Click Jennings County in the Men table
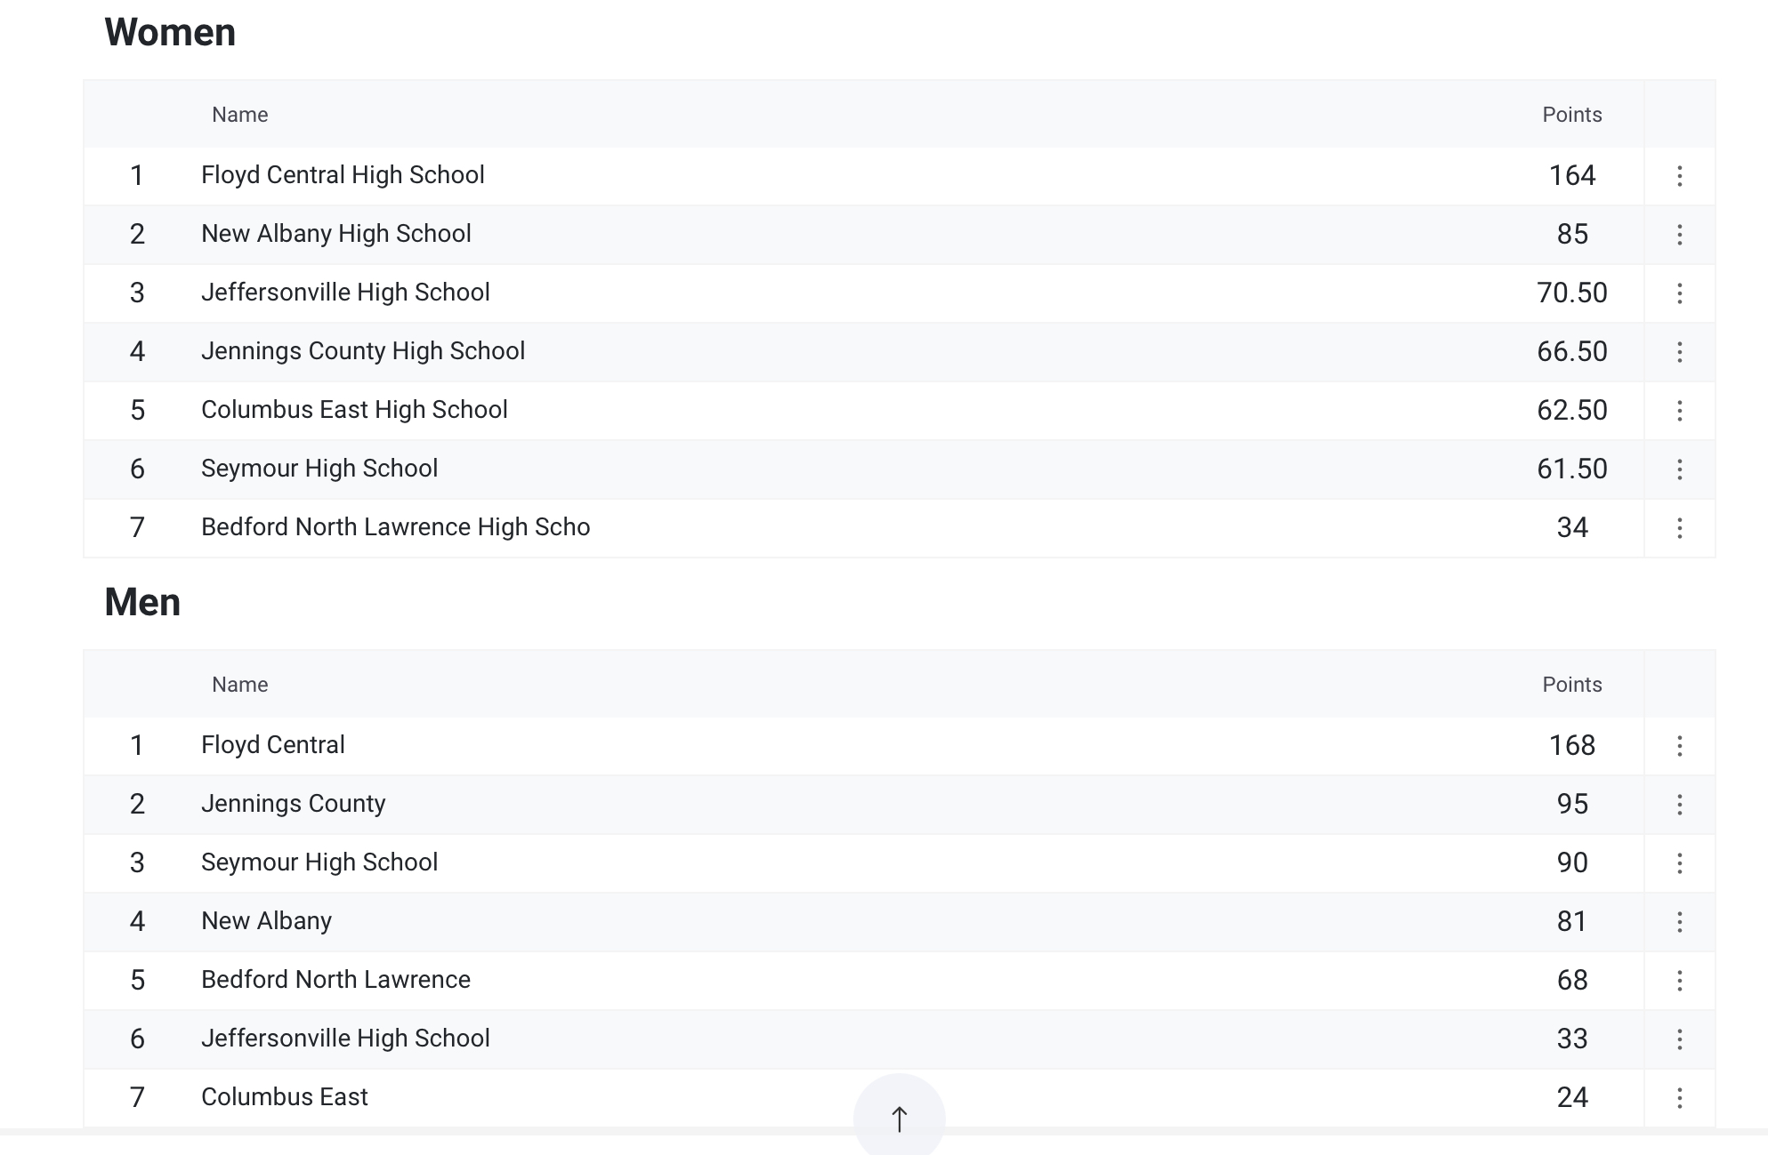The height and width of the screenshot is (1155, 1768). 293,804
